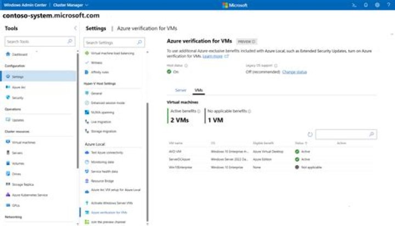Open the notifications bell in header
Viewport: 395px width, 226px height.
[x=366, y=5]
